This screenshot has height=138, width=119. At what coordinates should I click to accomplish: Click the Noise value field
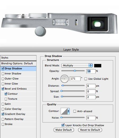91,118
